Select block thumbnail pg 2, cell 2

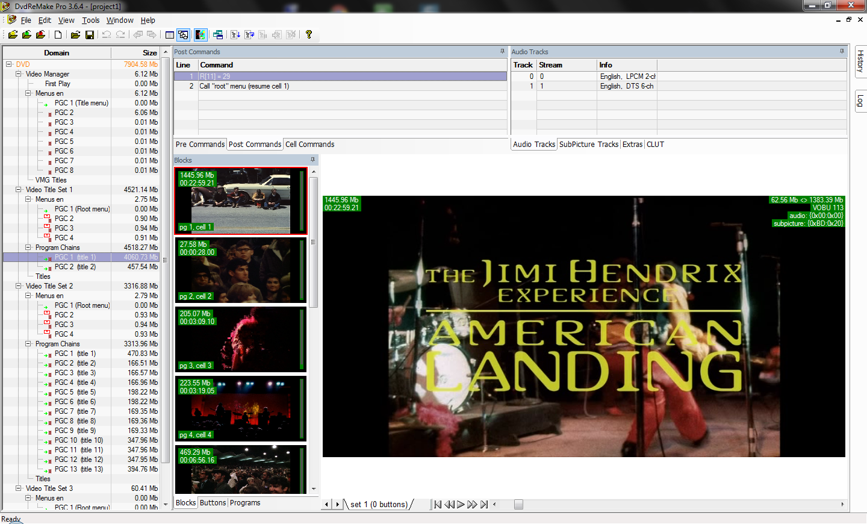point(241,270)
